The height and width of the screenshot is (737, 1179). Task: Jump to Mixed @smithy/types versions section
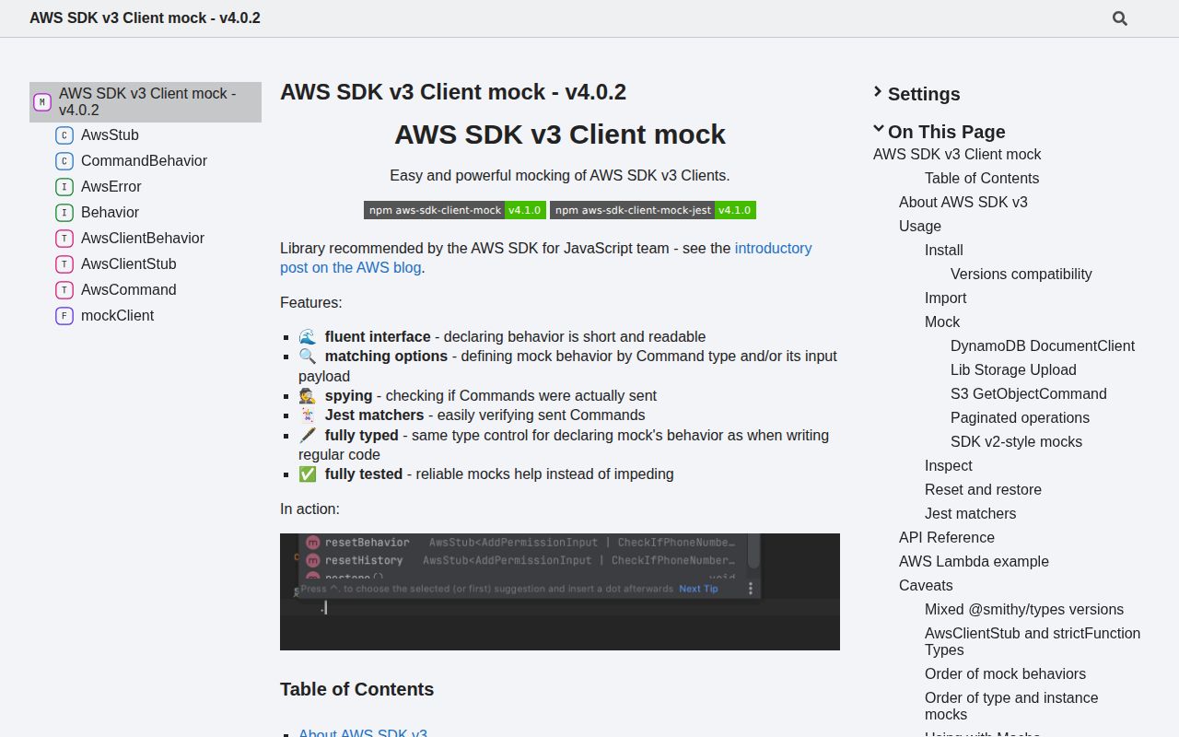1024,609
